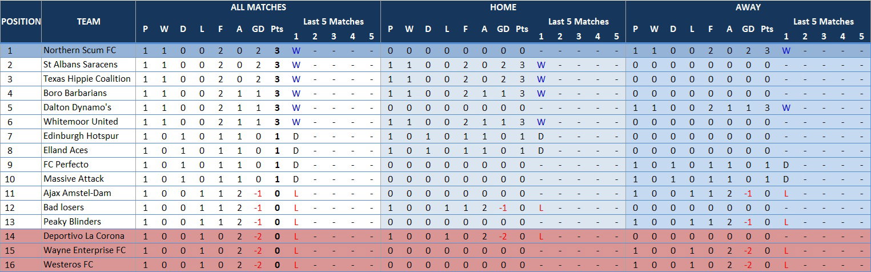Click the Wayne Enterprise FC team cell
Image resolution: width=871 pixels, height=272 pixels.
point(89,250)
